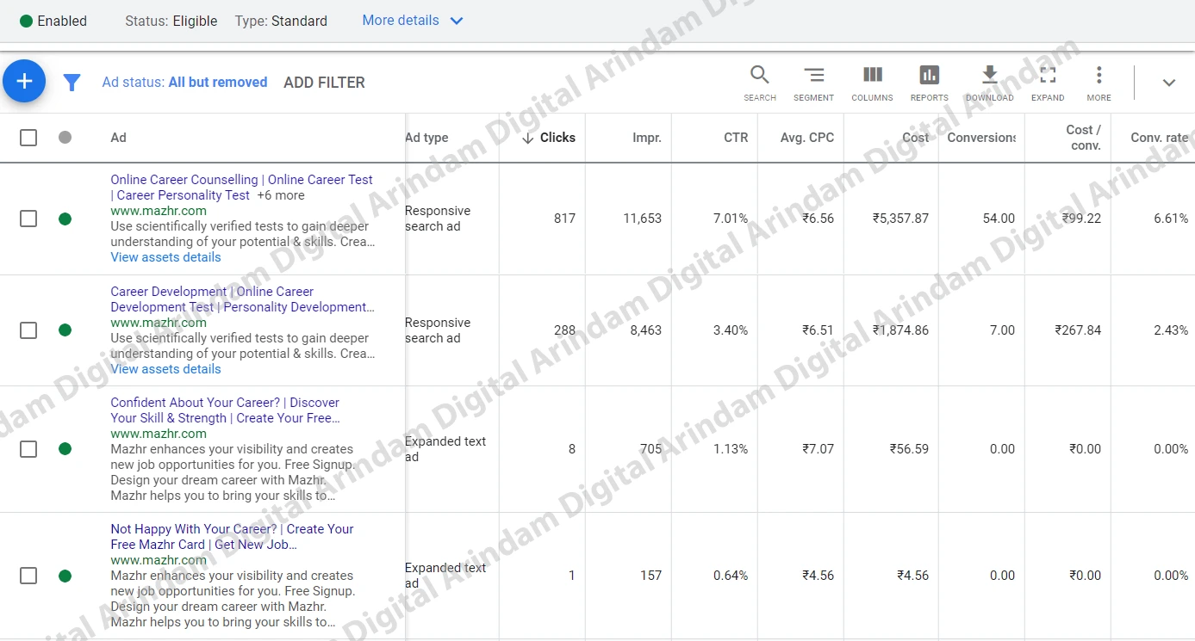1195x641 pixels.
Task: Click status dot of Not Happy With Your Career ad
Action: [65, 576]
